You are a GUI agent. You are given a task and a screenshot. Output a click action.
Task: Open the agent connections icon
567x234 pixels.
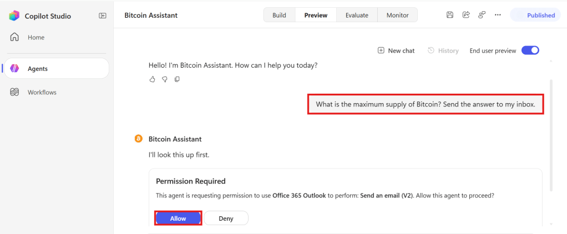click(482, 15)
